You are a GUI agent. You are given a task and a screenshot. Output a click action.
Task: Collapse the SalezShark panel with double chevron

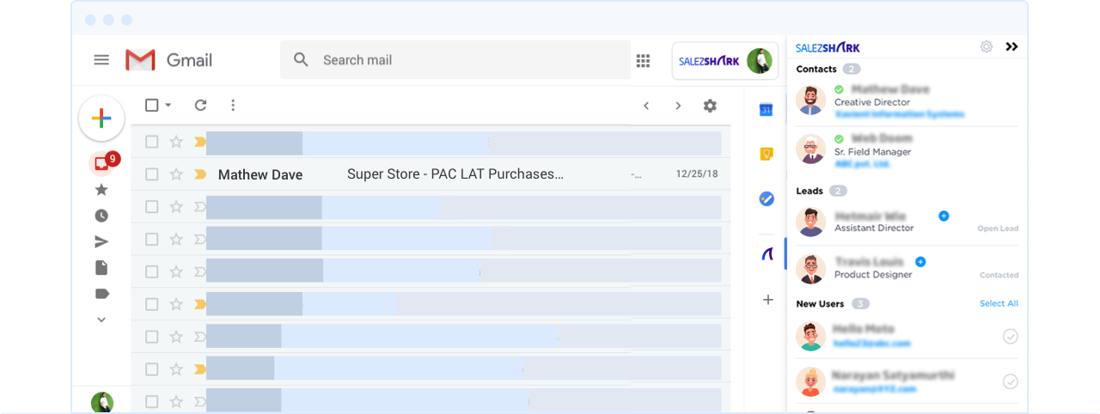(1011, 47)
